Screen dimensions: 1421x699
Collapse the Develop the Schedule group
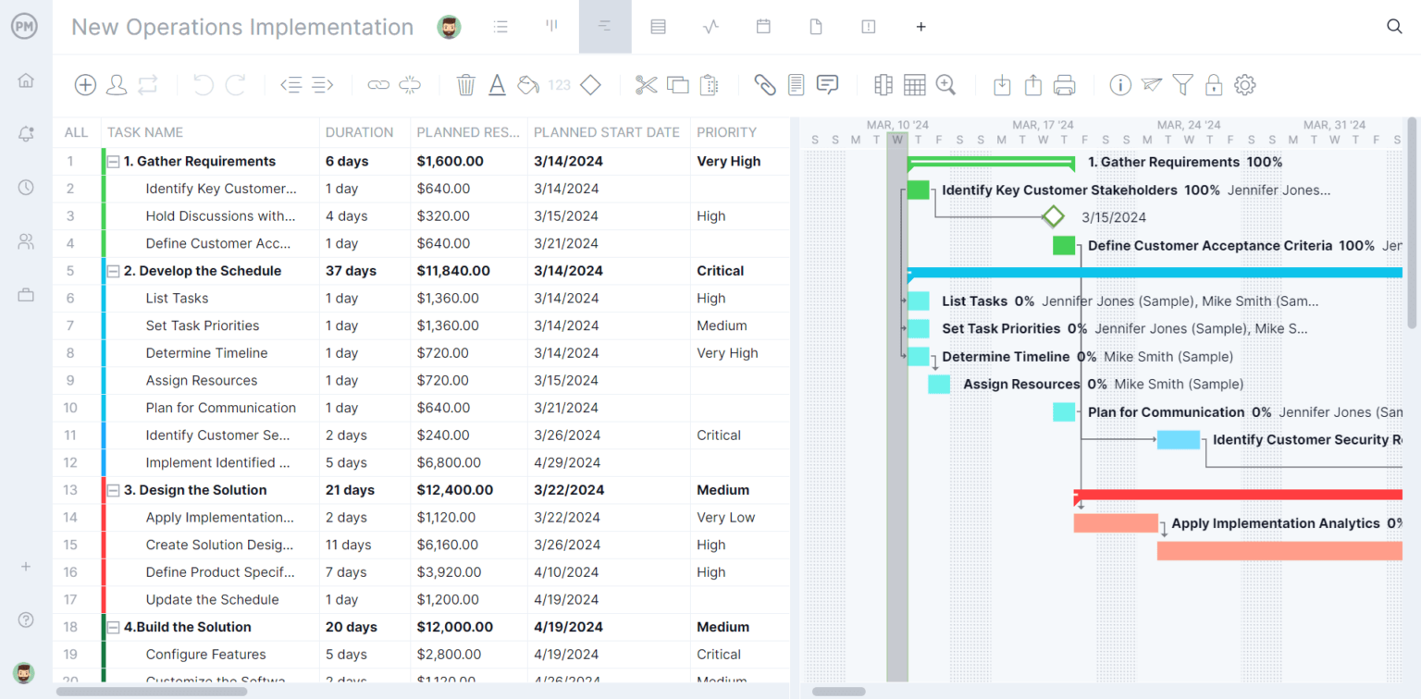click(x=115, y=270)
